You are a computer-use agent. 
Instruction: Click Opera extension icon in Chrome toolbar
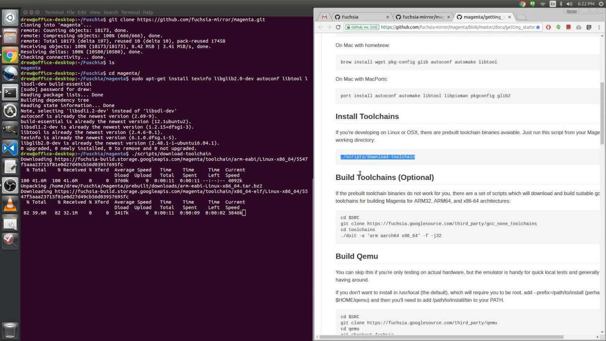click(x=549, y=27)
